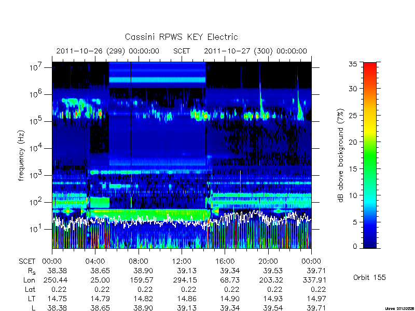Click the 'Lon' row header
The height and width of the screenshot is (311, 415).
pos(30,280)
